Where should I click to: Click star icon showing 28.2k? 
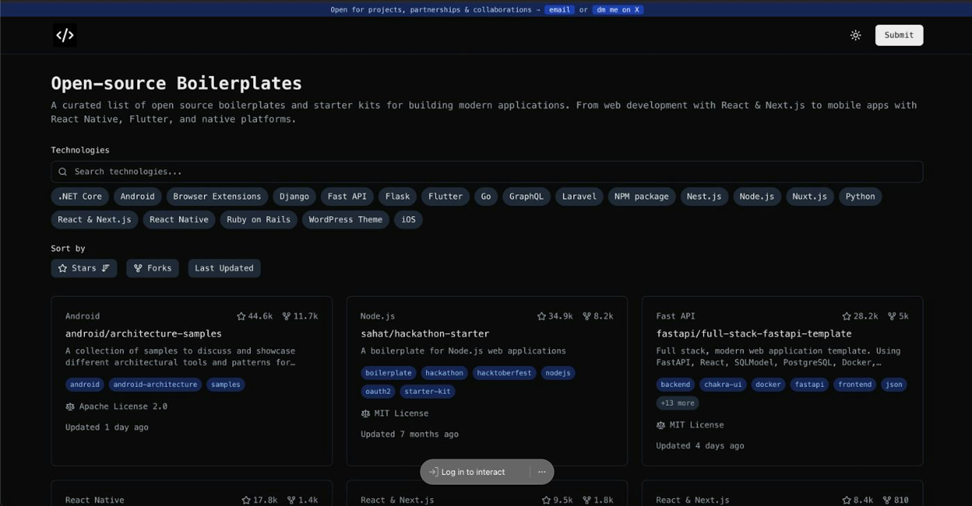[847, 316]
